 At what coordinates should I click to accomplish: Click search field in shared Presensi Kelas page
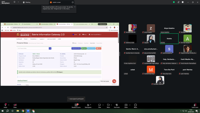[33, 48]
